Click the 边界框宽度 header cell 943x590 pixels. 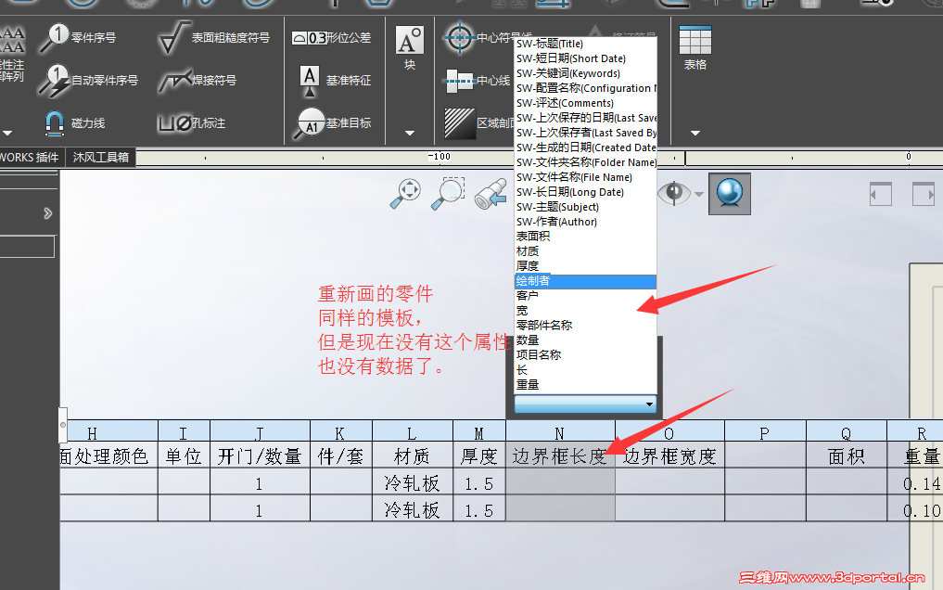tap(669, 455)
